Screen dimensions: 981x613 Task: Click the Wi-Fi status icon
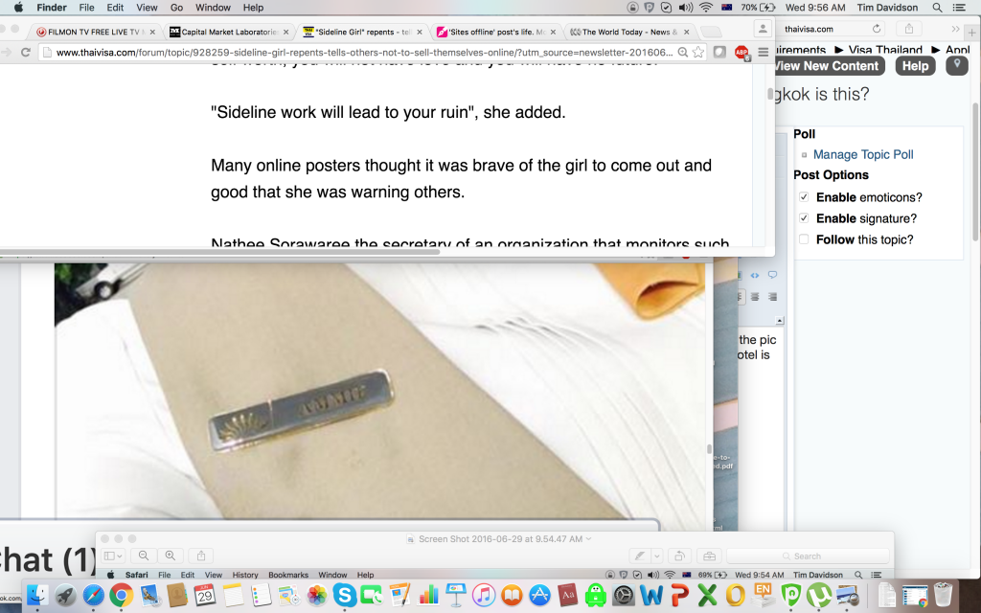706,8
